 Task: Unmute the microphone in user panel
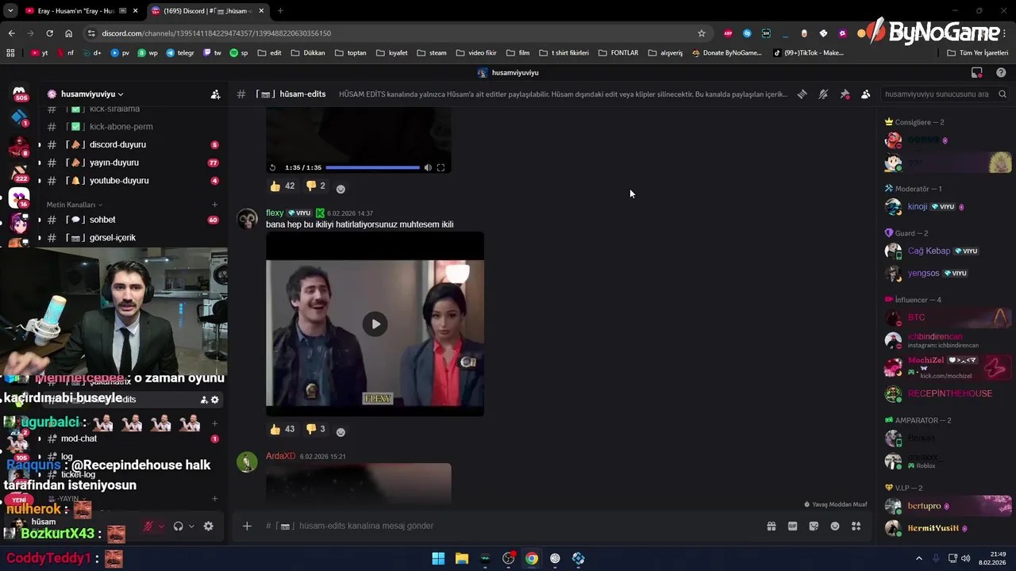(x=148, y=526)
